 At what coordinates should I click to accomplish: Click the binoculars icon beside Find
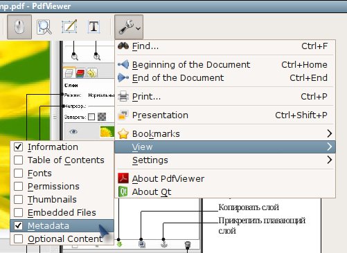click(123, 46)
